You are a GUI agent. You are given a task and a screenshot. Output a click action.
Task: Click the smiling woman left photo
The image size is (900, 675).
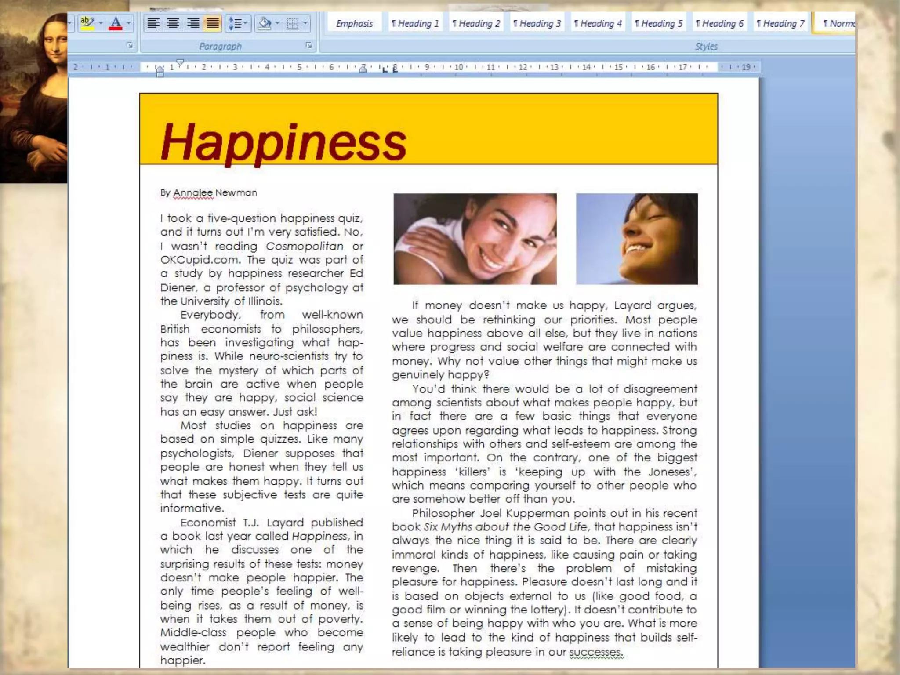(475, 239)
